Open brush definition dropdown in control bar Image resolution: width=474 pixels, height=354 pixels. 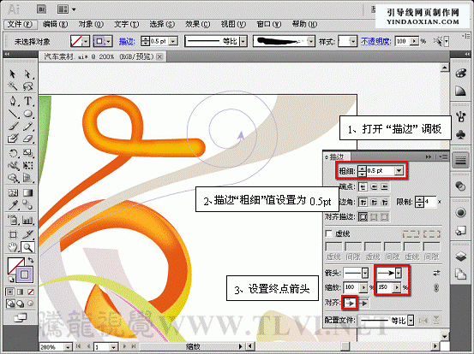[x=311, y=41]
